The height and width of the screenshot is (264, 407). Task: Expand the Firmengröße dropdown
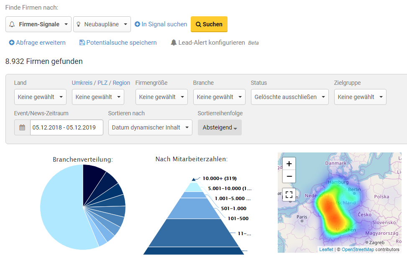point(161,97)
